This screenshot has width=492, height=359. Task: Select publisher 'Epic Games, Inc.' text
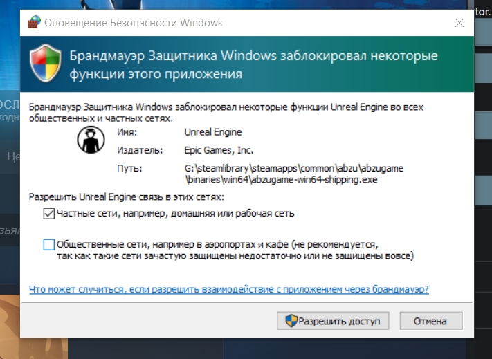tap(219, 150)
